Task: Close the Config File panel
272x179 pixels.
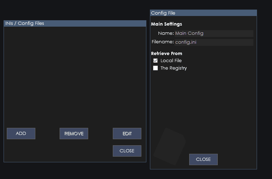Action: 203,159
